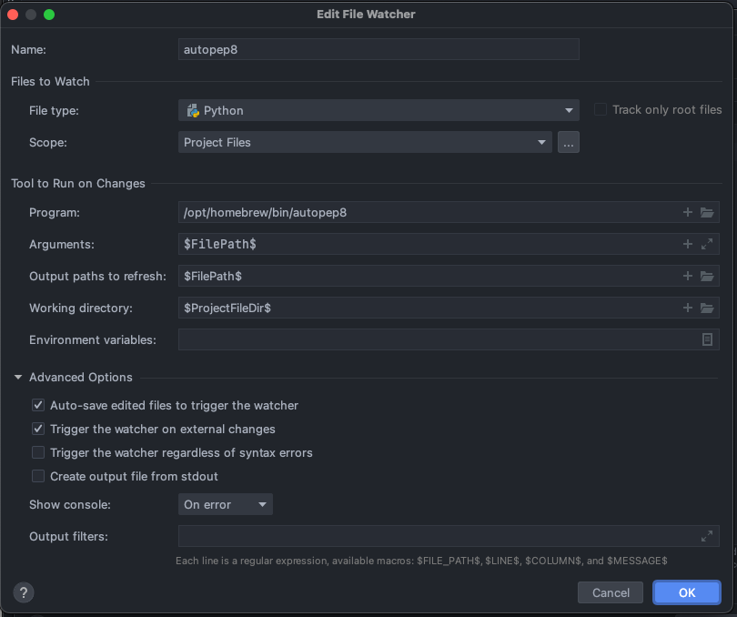Open the File type Python dropdown
This screenshot has width=737, height=617.
[x=379, y=110]
